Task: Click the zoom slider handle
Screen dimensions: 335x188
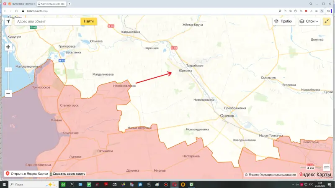Action: click(x=8, y=69)
